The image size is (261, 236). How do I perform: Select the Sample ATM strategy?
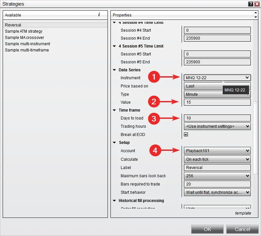[24, 31]
